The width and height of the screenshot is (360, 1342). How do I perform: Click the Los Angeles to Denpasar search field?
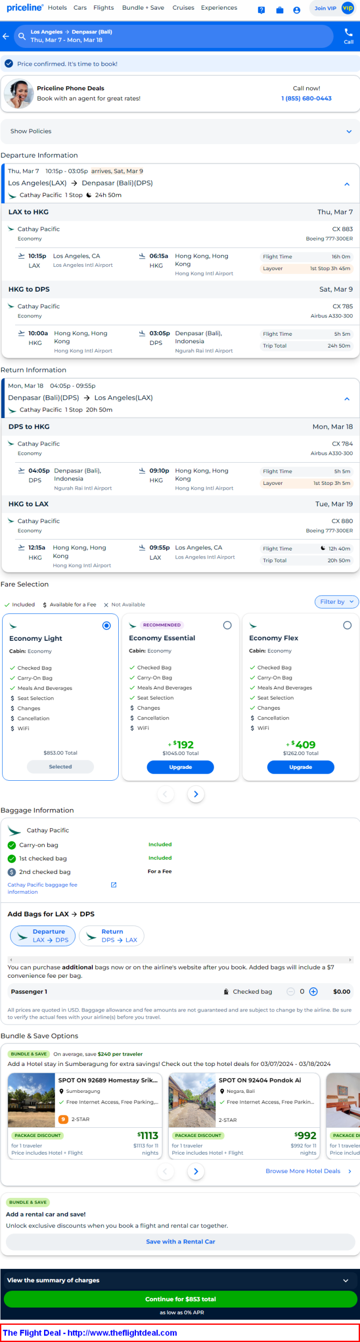point(173,36)
